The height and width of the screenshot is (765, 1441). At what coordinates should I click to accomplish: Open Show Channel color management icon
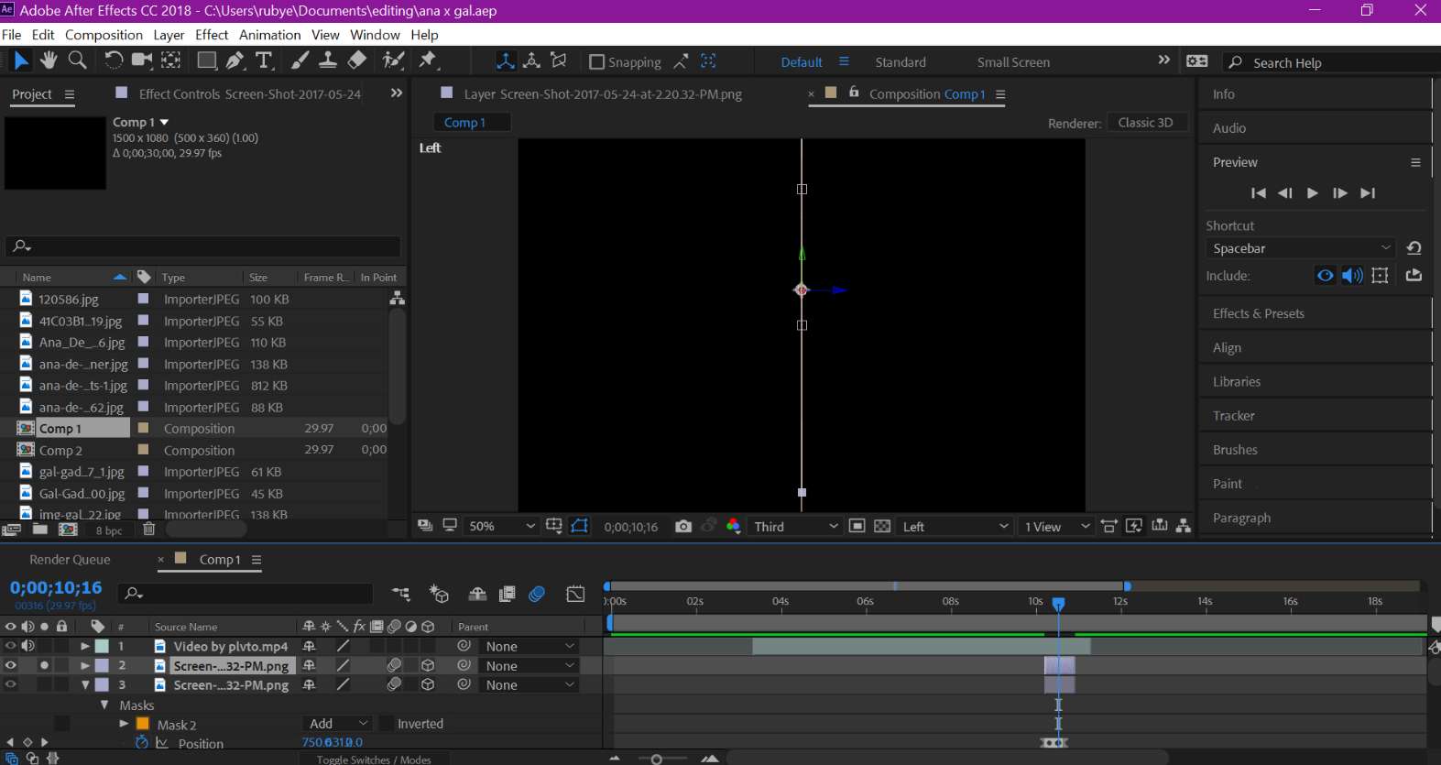[733, 526]
